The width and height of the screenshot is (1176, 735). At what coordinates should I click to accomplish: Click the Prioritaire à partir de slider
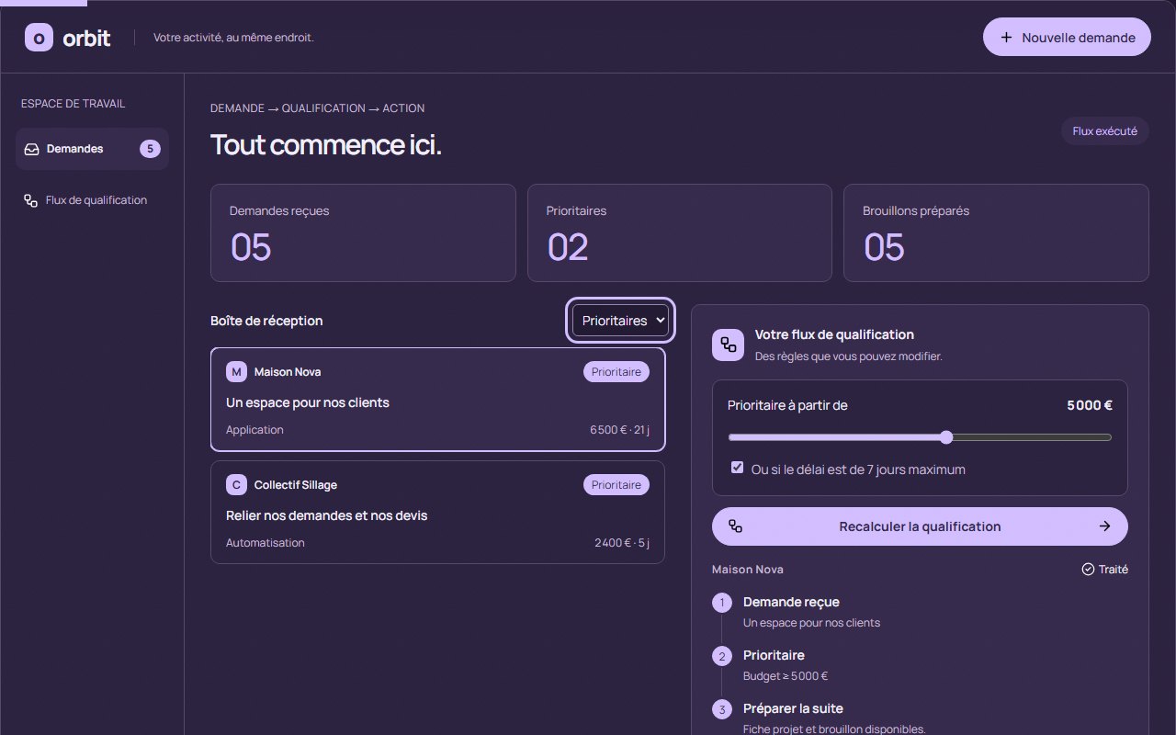(x=920, y=437)
